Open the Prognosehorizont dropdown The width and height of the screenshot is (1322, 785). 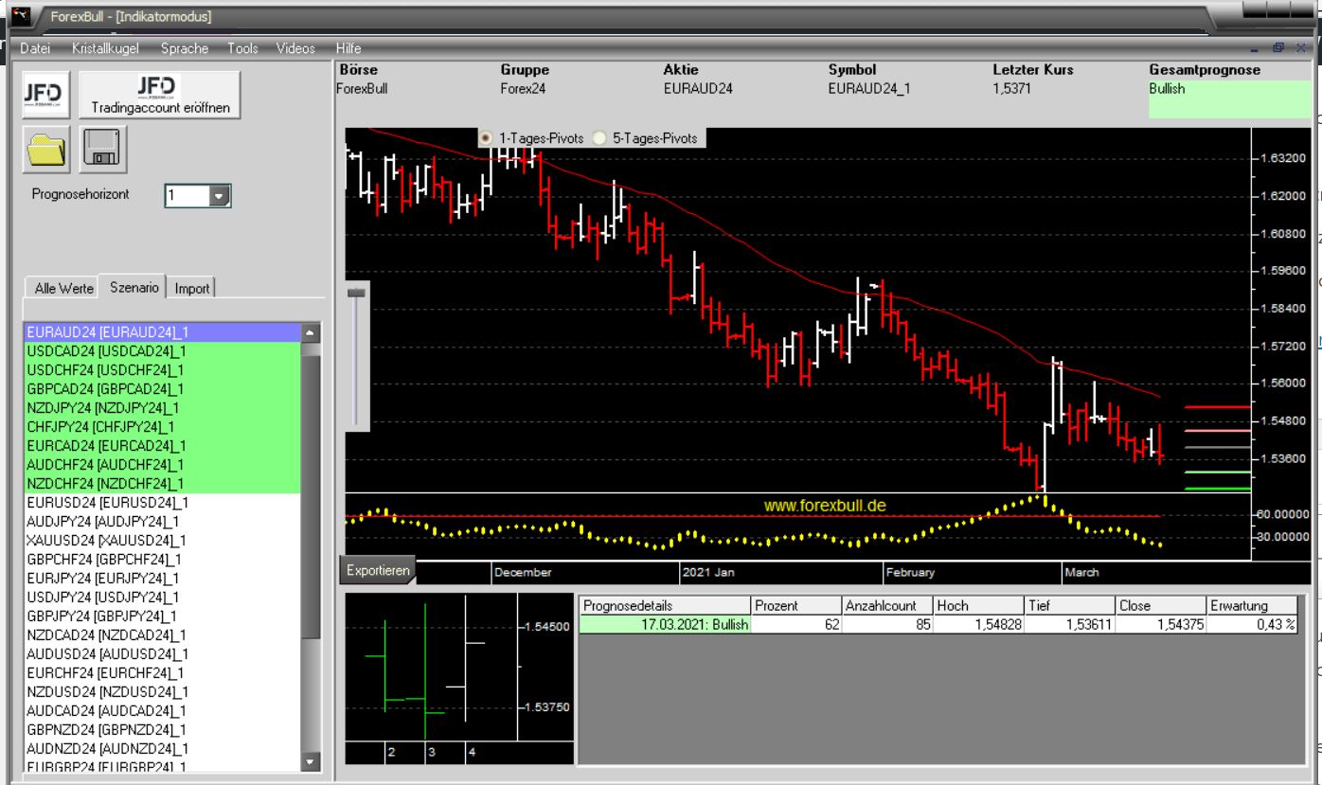220,196
